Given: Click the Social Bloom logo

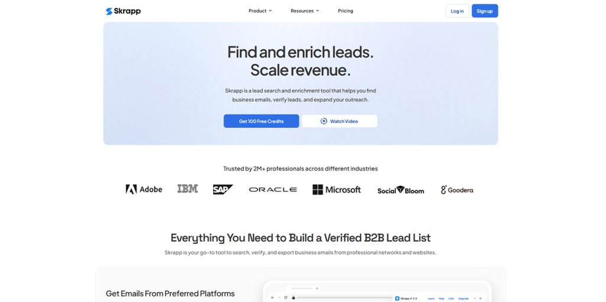Looking at the screenshot, I should coord(401,190).
